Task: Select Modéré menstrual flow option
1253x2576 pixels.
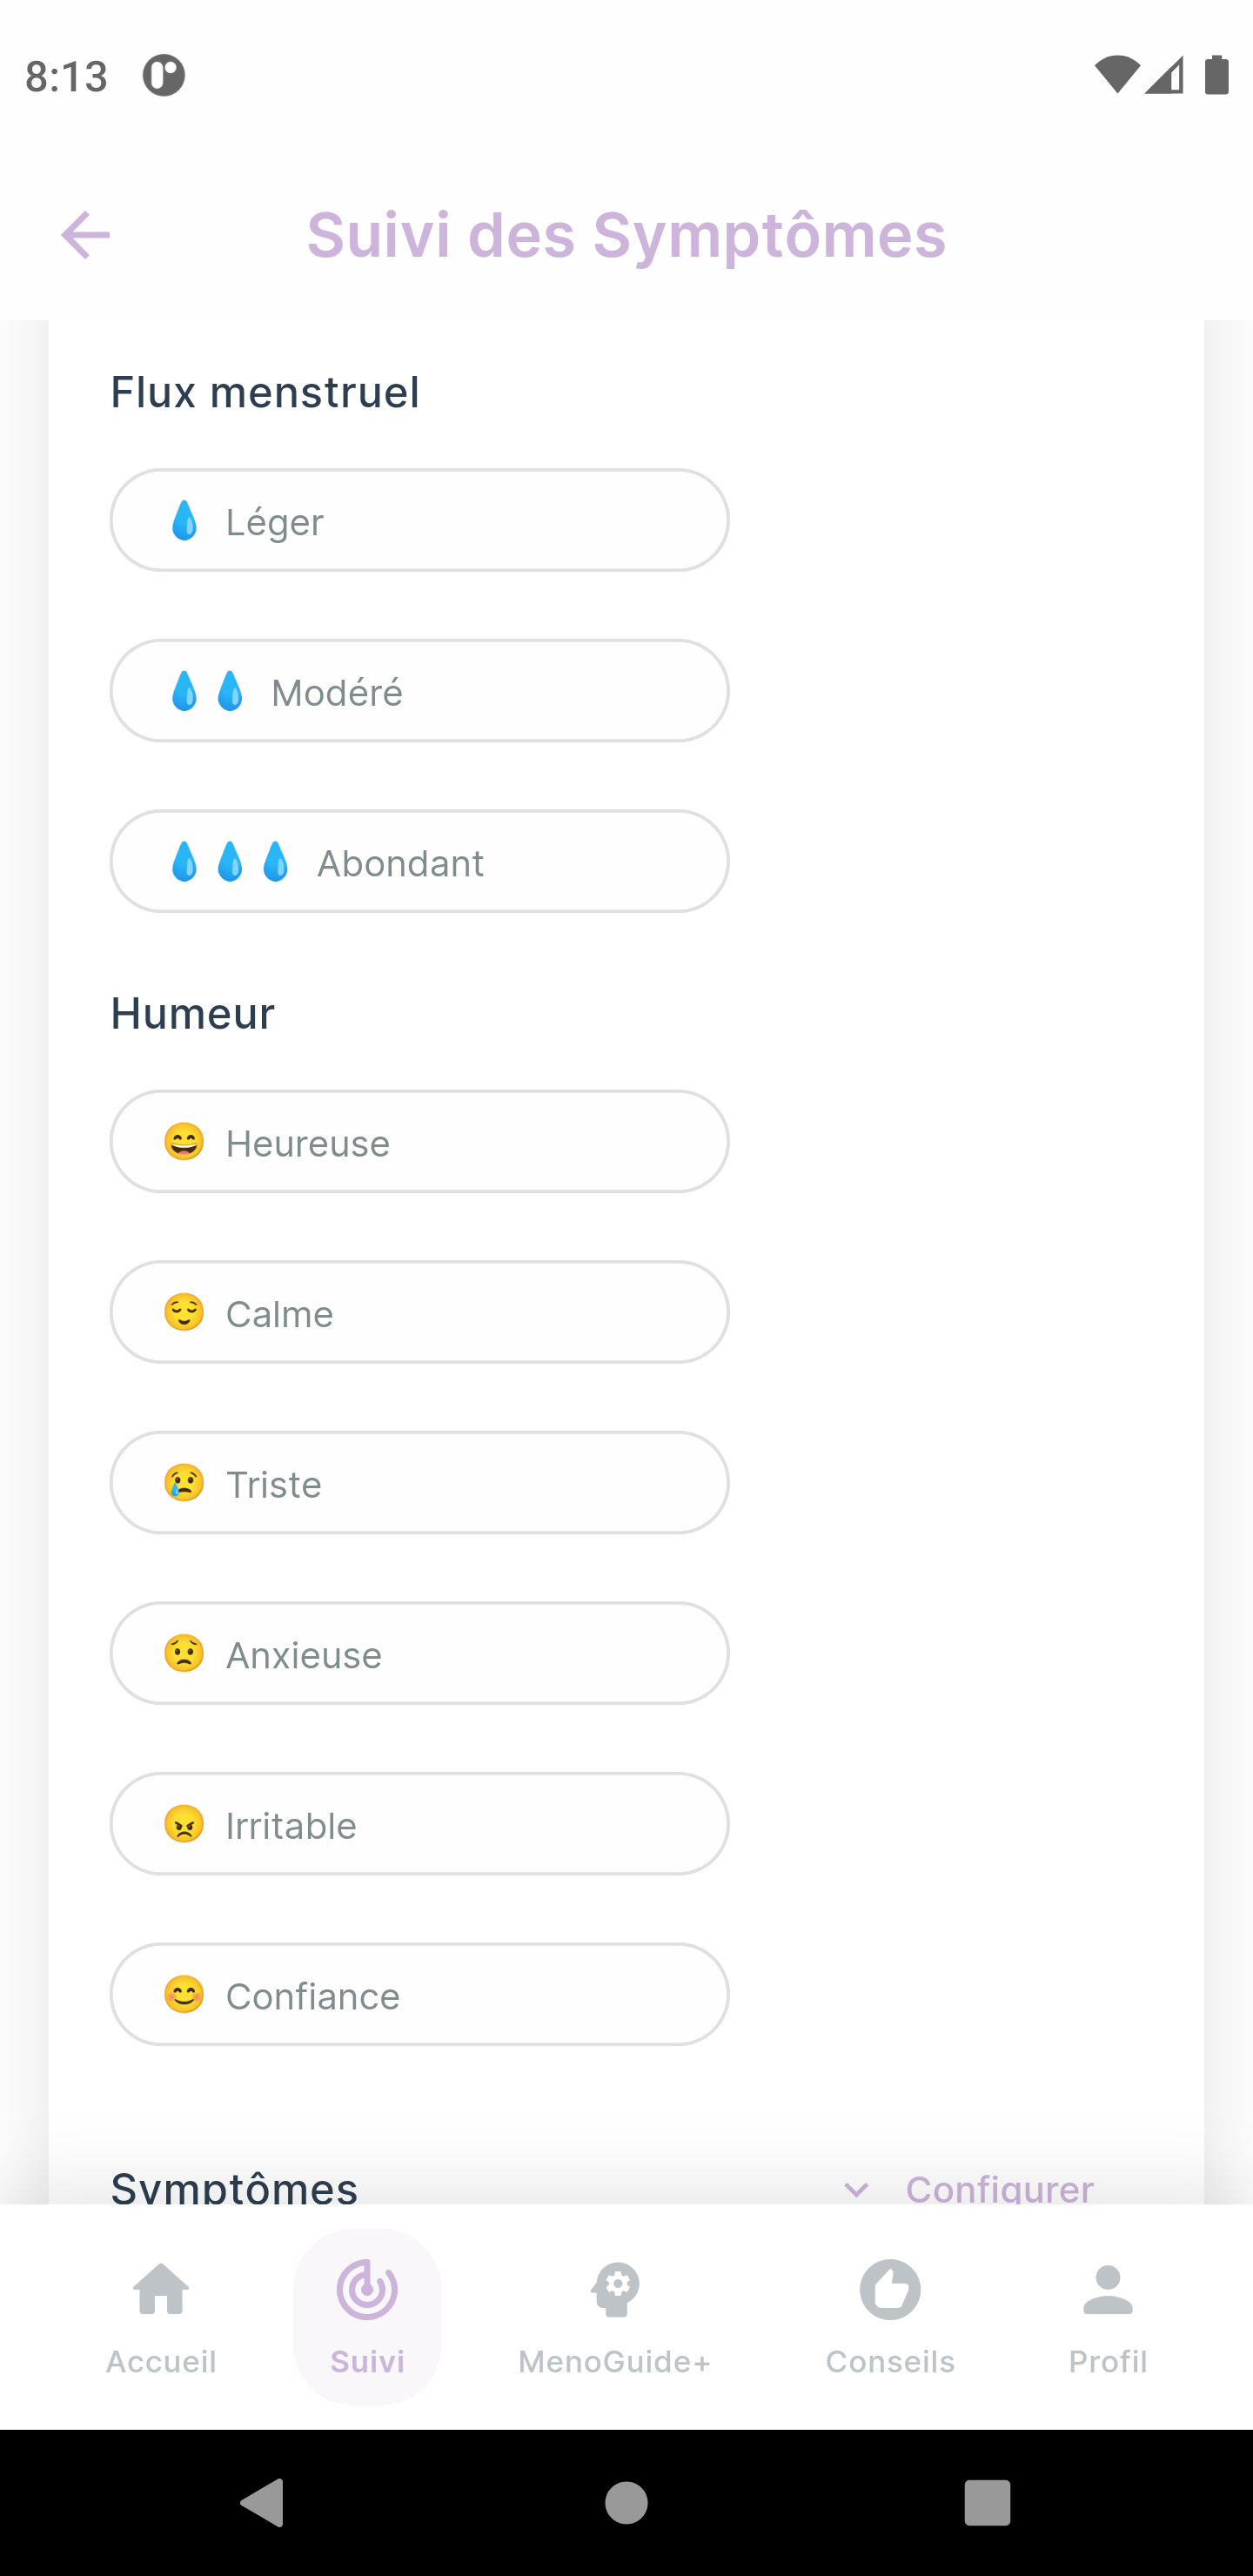Action: tap(419, 691)
